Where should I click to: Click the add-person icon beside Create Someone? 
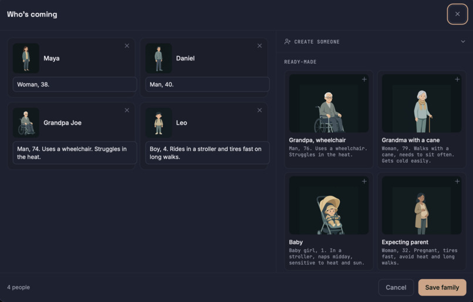point(287,41)
